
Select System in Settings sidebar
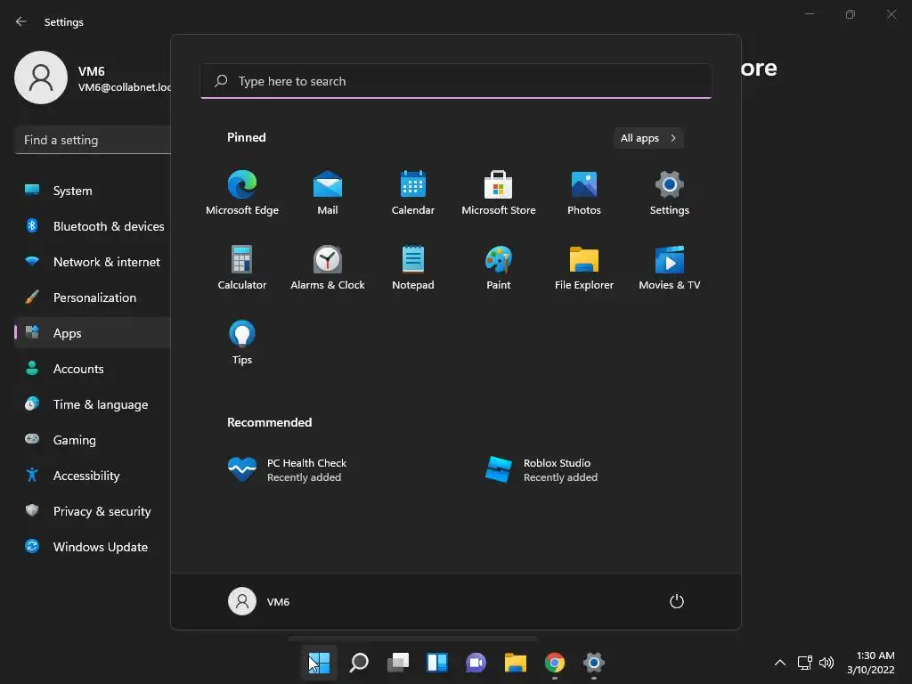click(x=92, y=191)
